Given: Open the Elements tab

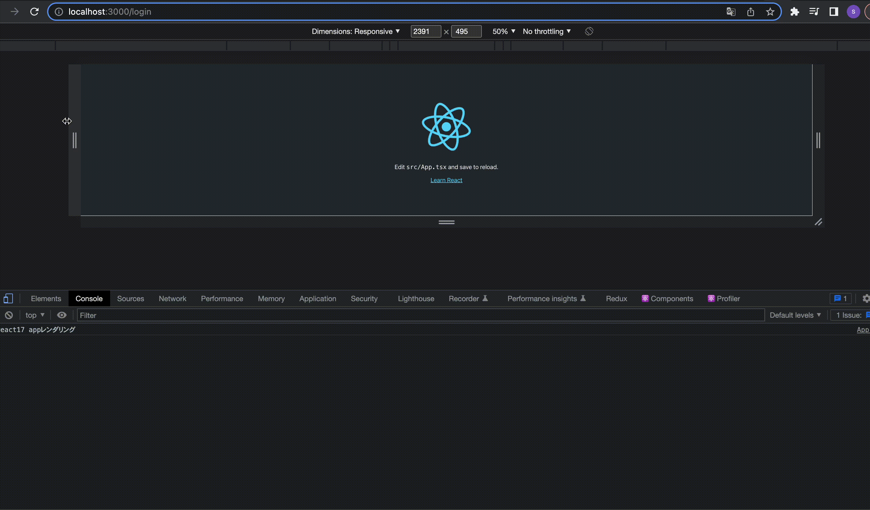Looking at the screenshot, I should click(46, 298).
